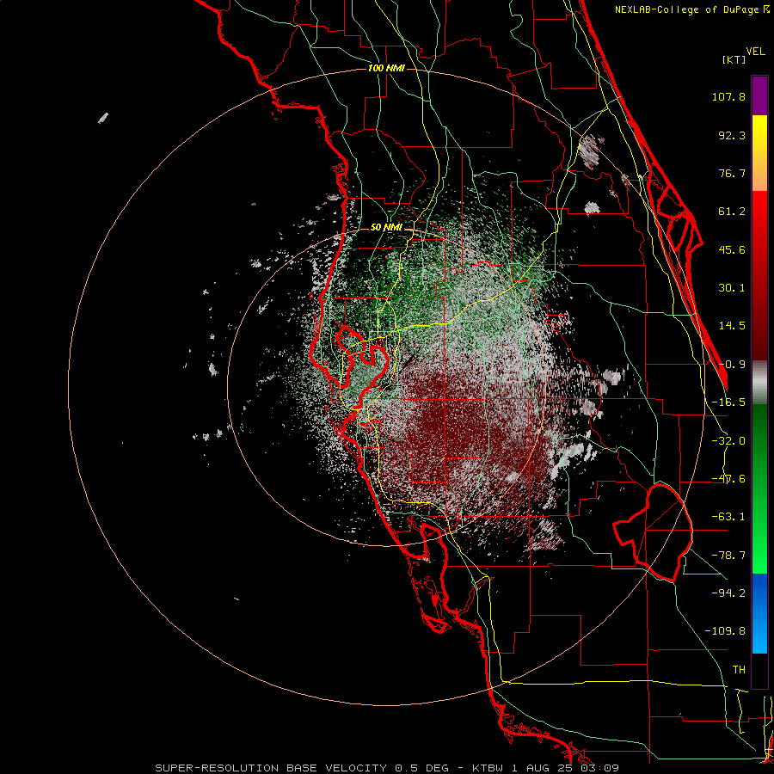Click the -0.9 legend value
The height and width of the screenshot is (774, 774).
(732, 365)
